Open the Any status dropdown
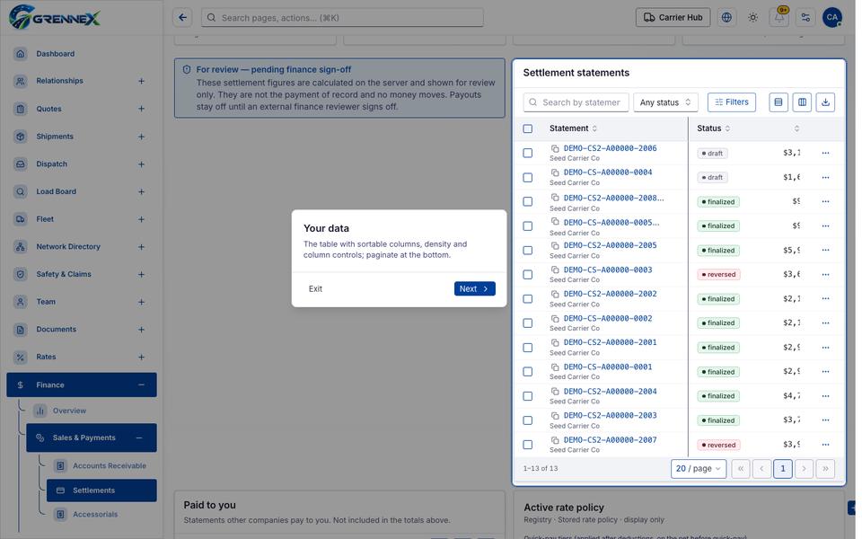The image size is (862, 539). 665,102
